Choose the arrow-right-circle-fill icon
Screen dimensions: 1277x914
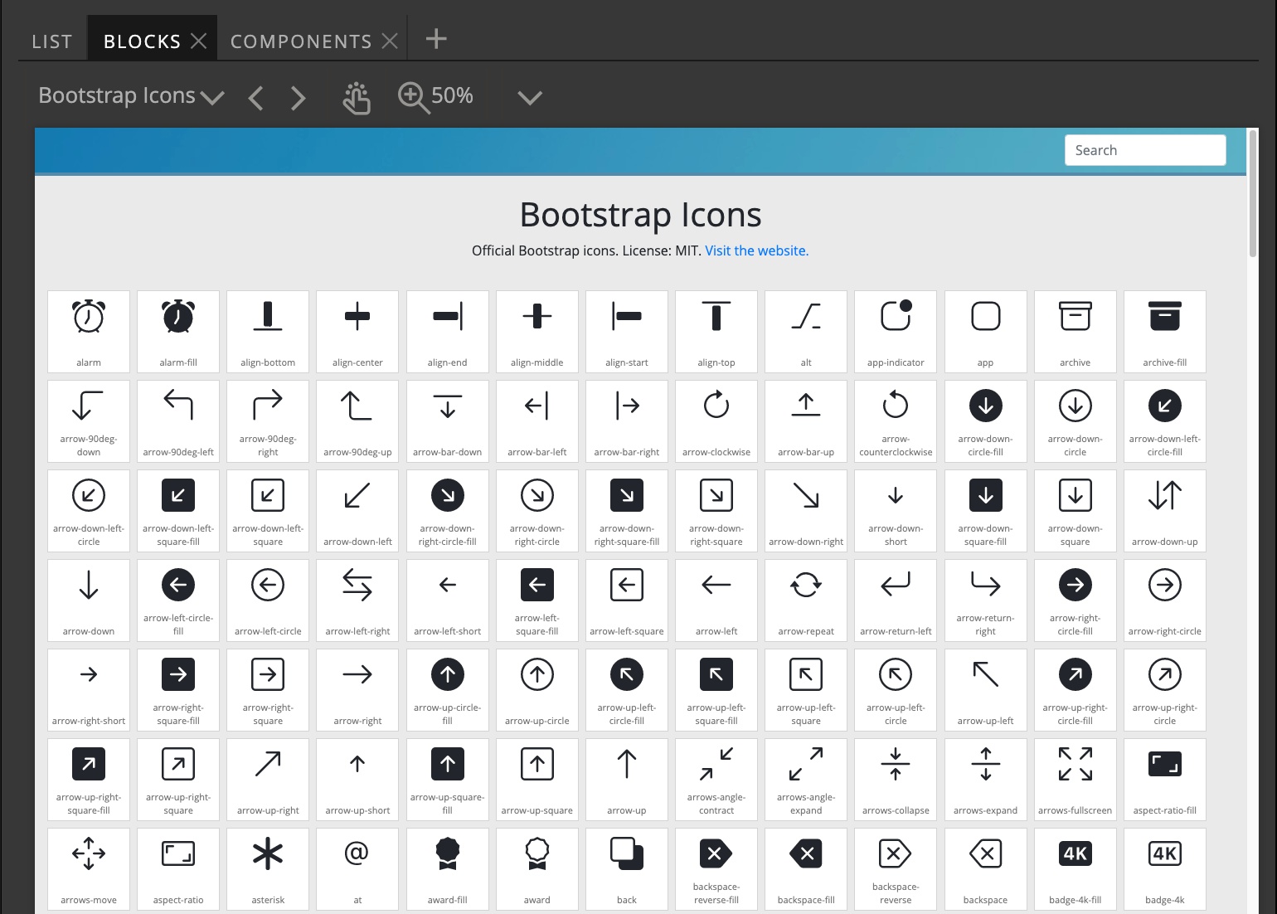pos(1075,600)
